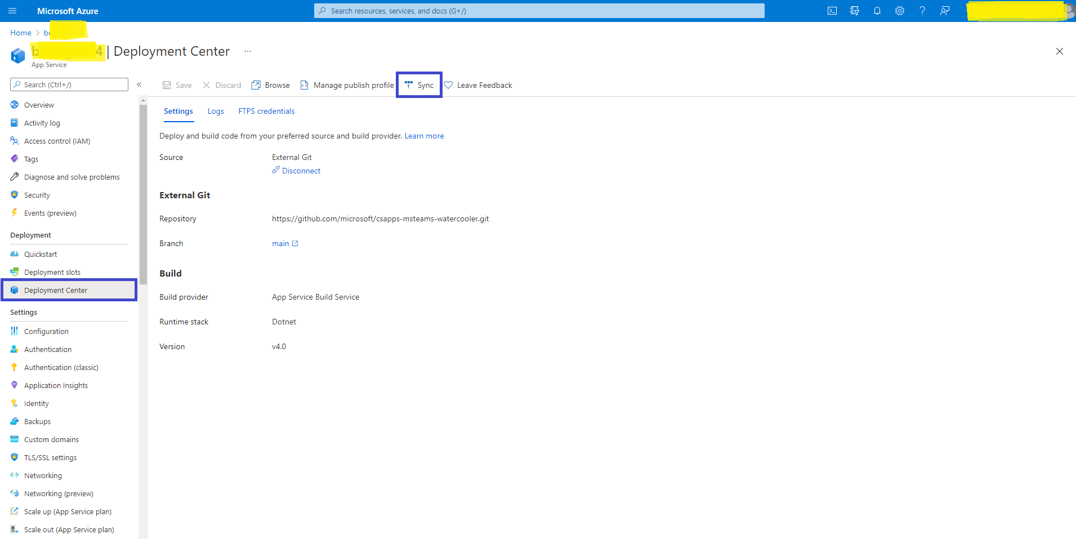The height and width of the screenshot is (539, 1076).
Task: Click the Sync toolbar button
Action: (x=419, y=85)
